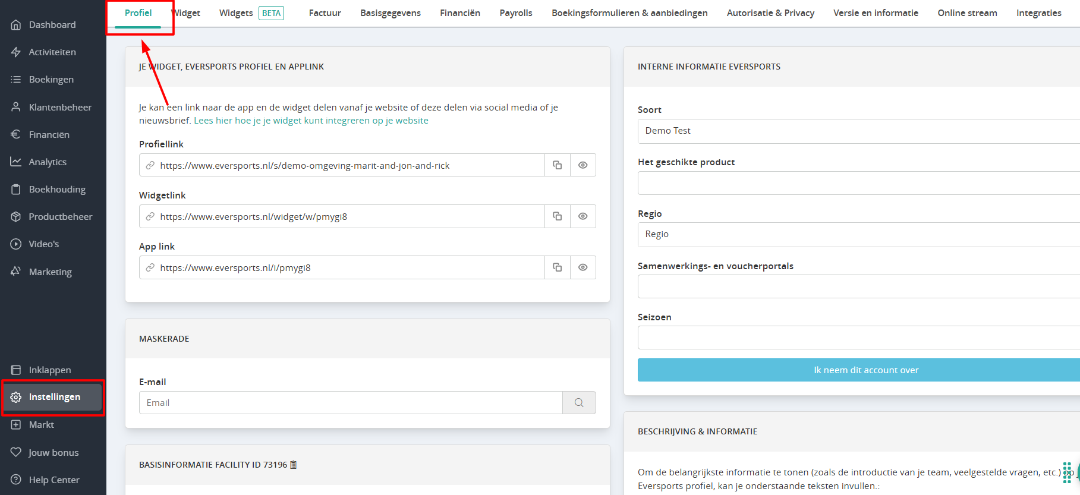
Task: Click the Analytics chart icon
Action: 16,162
